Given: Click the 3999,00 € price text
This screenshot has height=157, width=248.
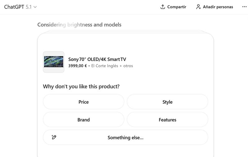Looking at the screenshot, I should pos(77,66).
